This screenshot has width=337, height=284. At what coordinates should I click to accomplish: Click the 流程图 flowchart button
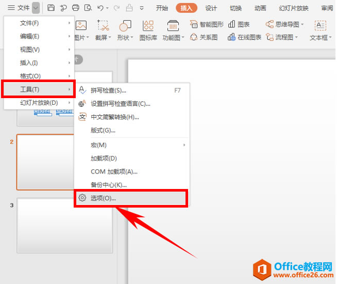tap(279, 37)
